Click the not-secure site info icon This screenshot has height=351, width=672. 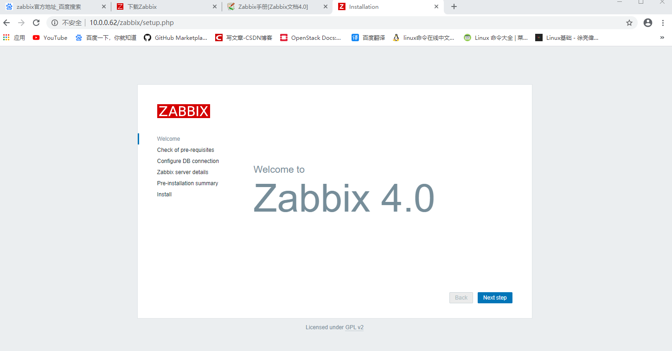pos(55,23)
